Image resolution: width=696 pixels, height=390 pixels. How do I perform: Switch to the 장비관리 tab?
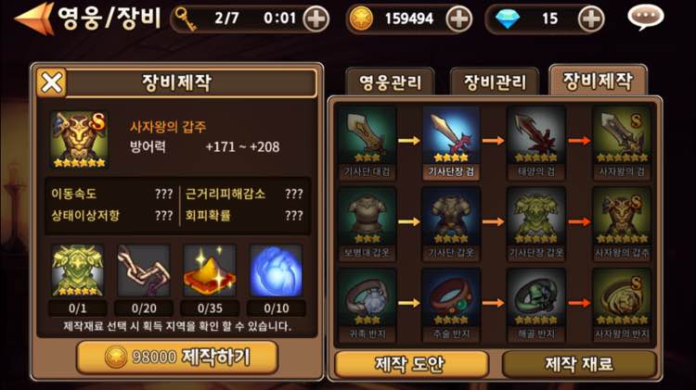[x=495, y=82]
